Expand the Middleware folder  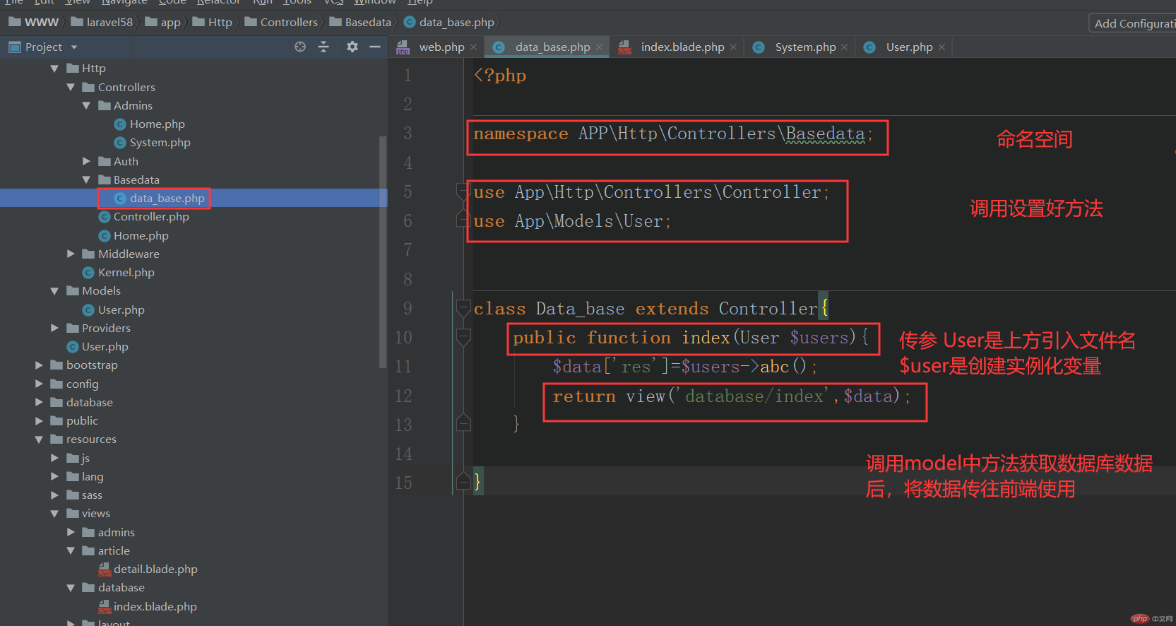pos(71,254)
